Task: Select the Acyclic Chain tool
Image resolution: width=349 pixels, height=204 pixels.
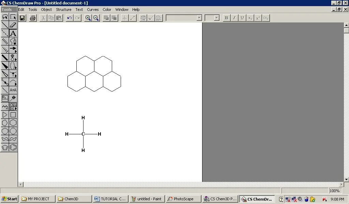Action: coord(5,107)
